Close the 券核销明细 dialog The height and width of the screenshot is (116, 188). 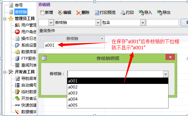click(170, 57)
